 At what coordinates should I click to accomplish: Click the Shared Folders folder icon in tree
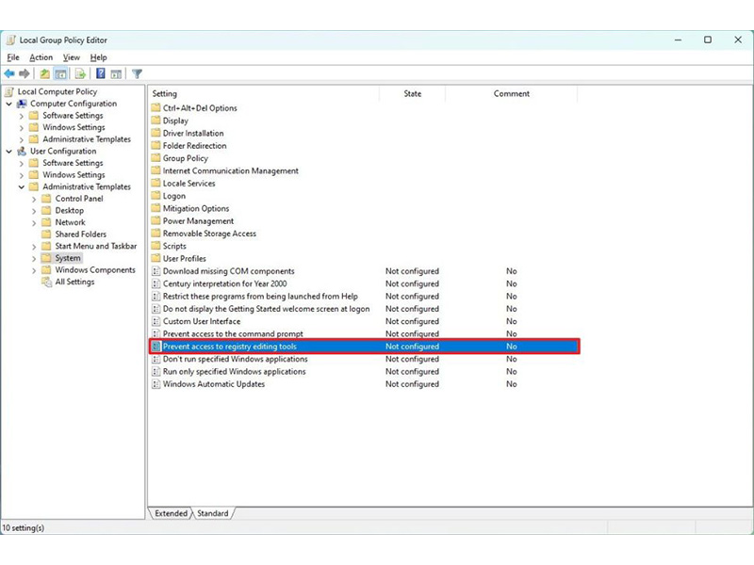pyautogui.click(x=46, y=234)
